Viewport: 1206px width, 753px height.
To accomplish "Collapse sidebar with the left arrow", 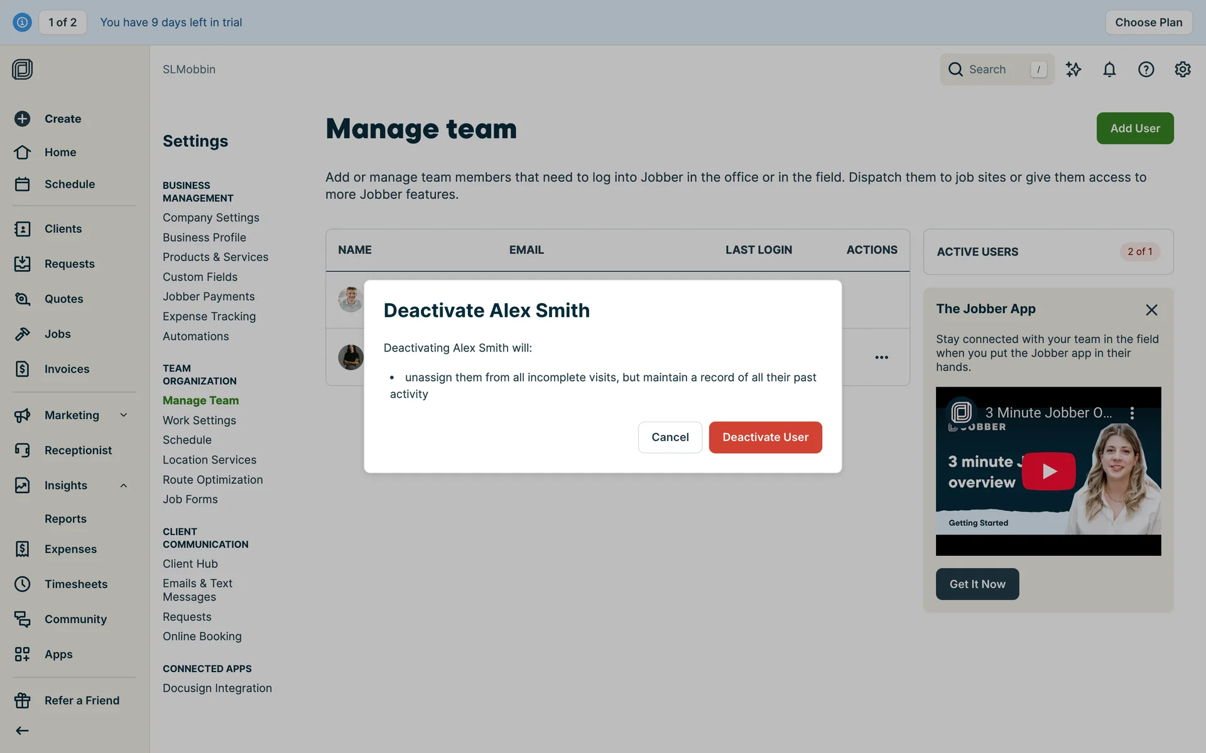I will point(23,730).
